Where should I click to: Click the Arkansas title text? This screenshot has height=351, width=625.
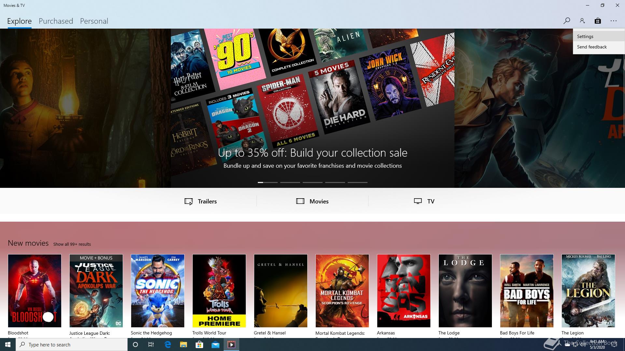click(x=386, y=333)
